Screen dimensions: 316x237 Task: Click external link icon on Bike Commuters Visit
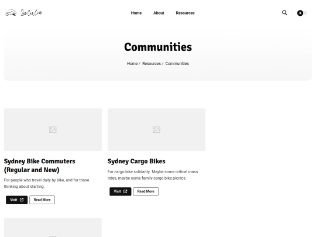click(x=22, y=200)
